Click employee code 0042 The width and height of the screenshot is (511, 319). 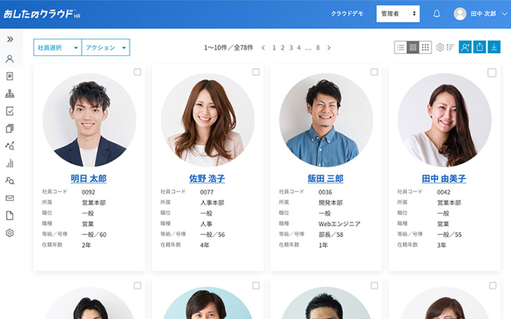pyautogui.click(x=444, y=192)
